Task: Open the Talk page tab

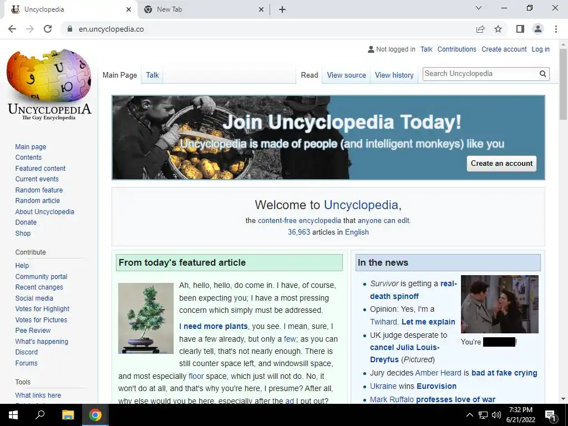Action: point(152,75)
